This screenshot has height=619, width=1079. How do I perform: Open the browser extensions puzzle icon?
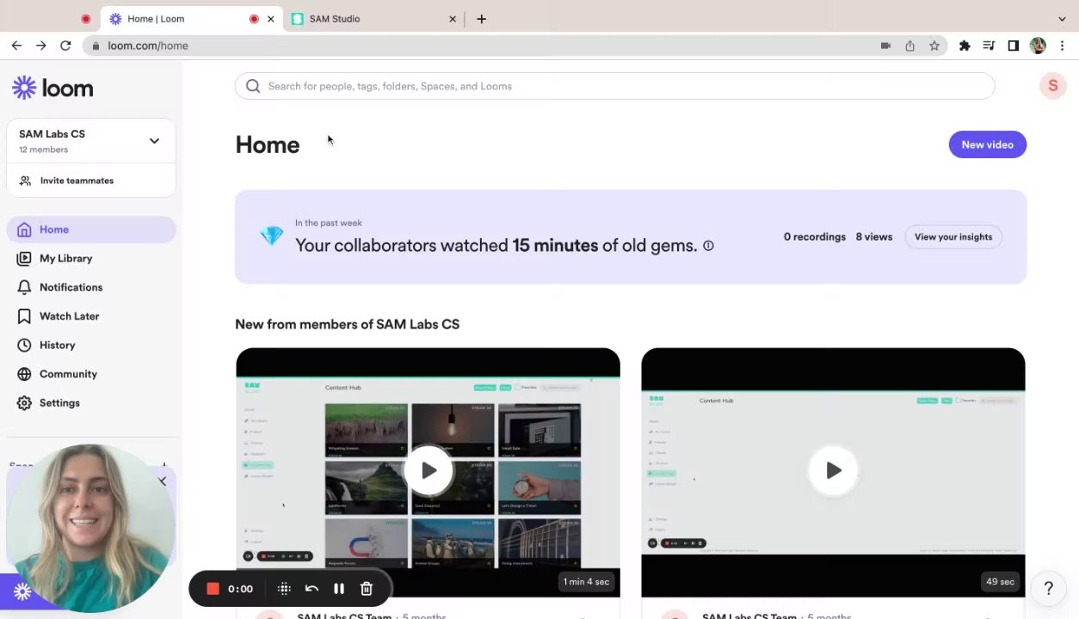pos(965,46)
